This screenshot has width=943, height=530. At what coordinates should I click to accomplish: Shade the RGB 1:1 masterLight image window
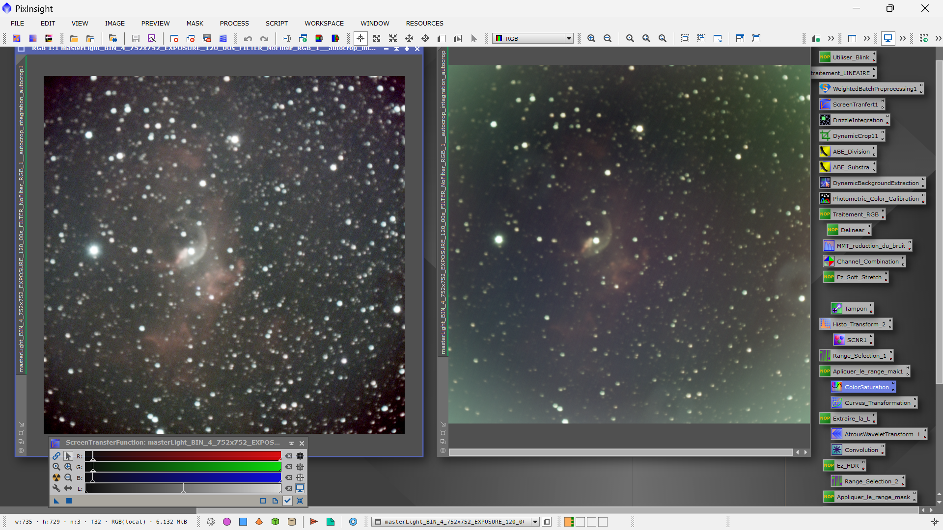tap(396, 49)
